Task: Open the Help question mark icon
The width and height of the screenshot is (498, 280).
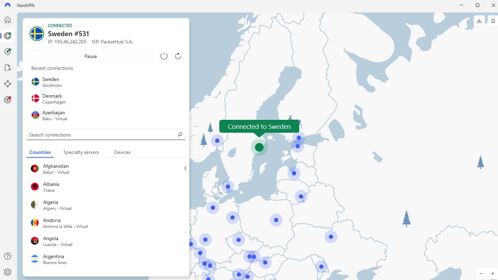Action: [8, 256]
